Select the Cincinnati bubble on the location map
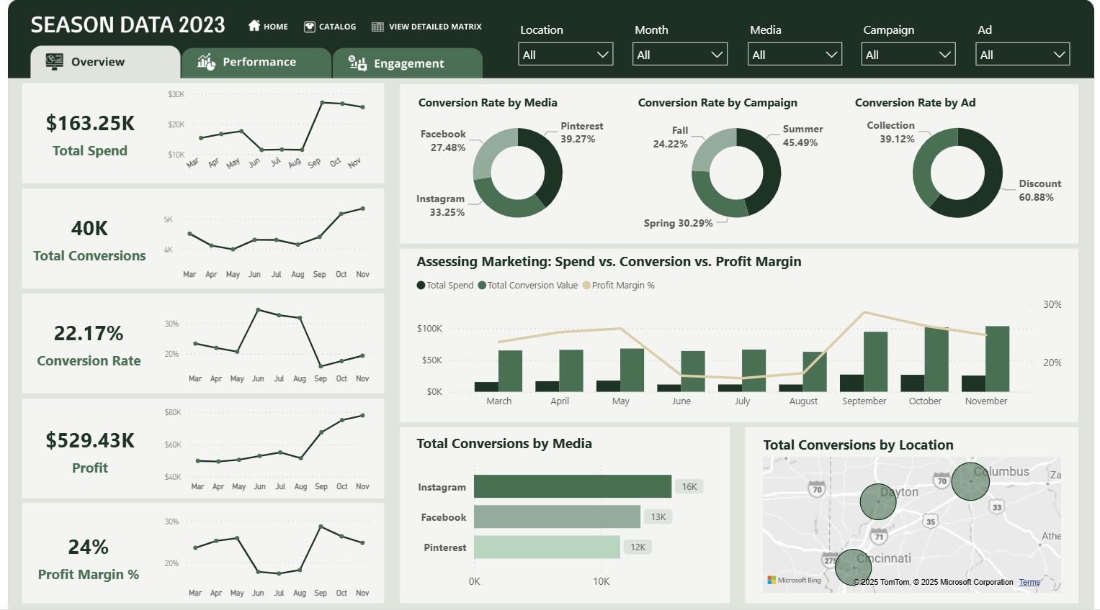Image resolution: width=1100 pixels, height=610 pixels. coord(853,567)
